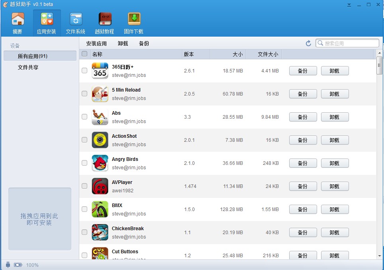Click the Angry Birds app icon

tap(100, 163)
